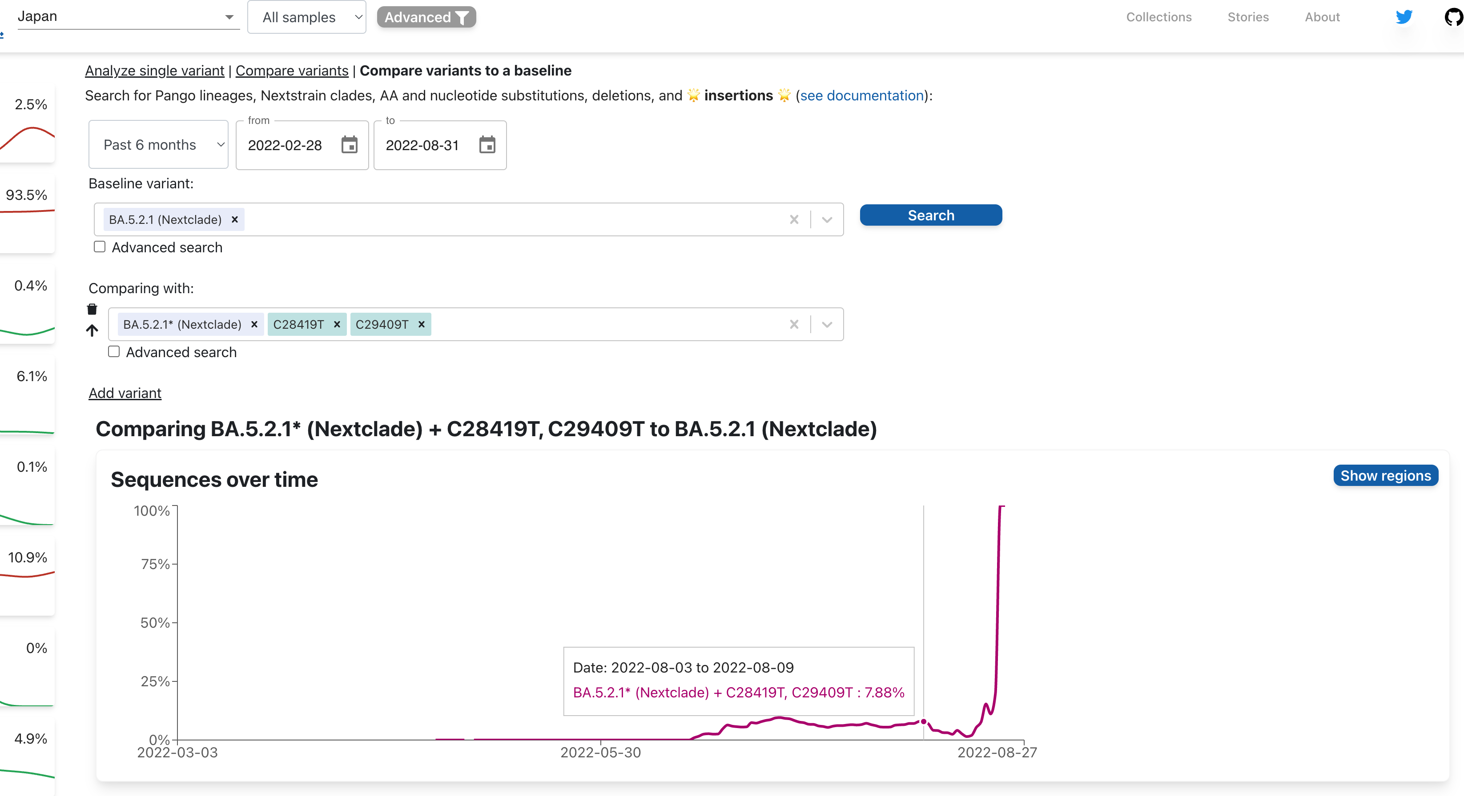Open the GitHub icon link
1464x796 pixels.
(x=1452, y=17)
